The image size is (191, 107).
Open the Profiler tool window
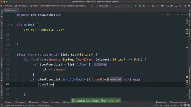point(56,102)
